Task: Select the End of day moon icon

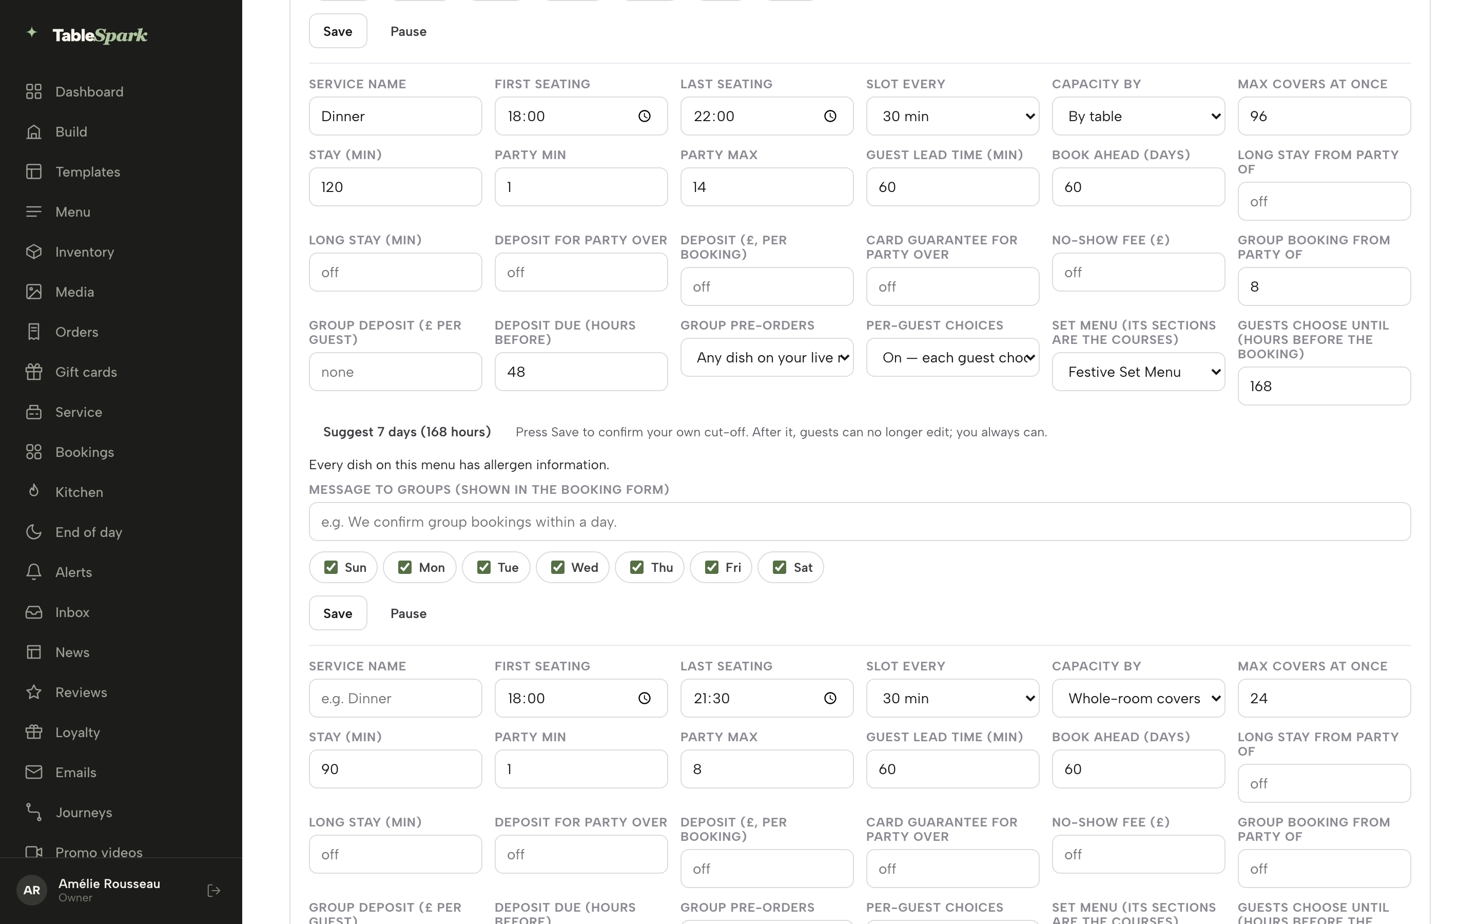Action: click(x=33, y=532)
